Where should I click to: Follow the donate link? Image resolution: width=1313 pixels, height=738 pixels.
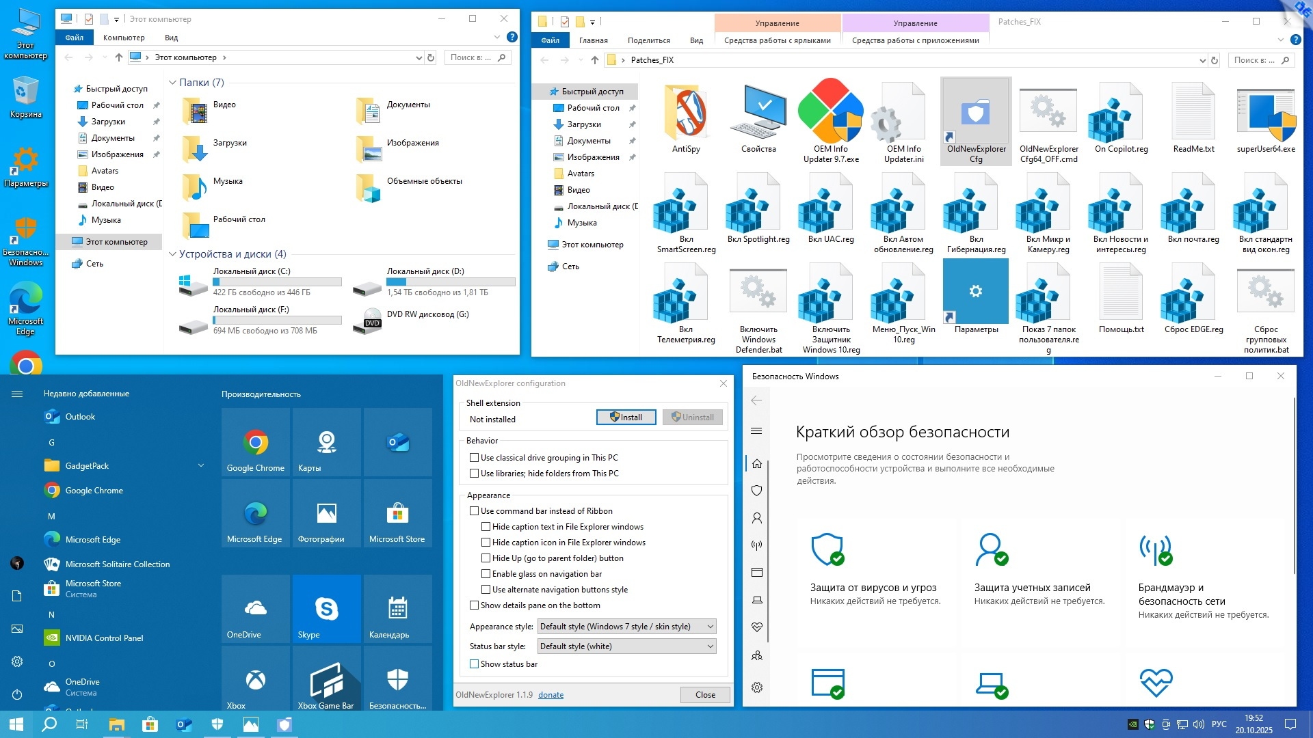[551, 695]
